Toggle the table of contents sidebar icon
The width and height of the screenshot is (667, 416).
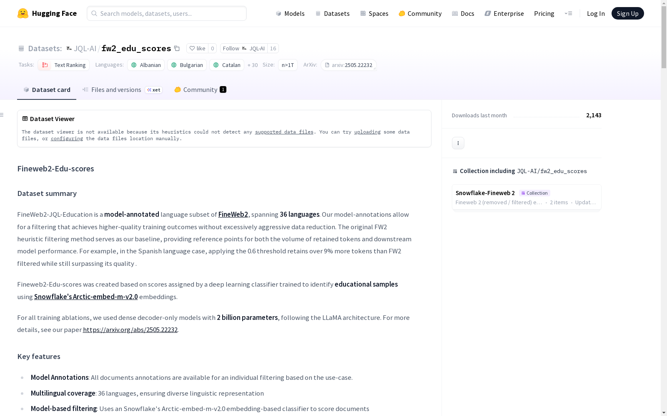pyautogui.click(x=2, y=115)
